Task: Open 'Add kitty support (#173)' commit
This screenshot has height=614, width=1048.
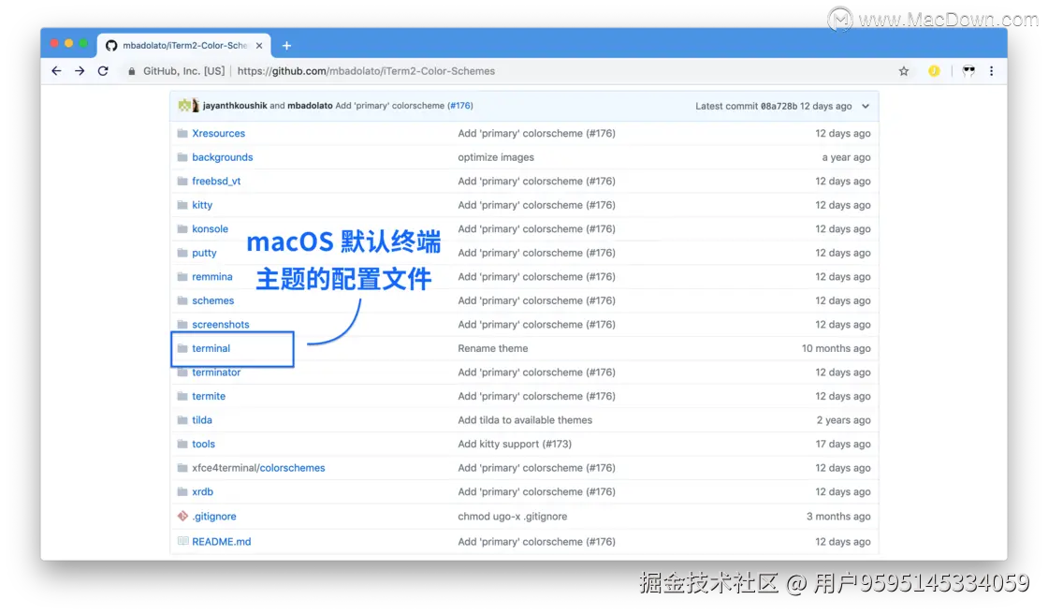Action: (515, 444)
